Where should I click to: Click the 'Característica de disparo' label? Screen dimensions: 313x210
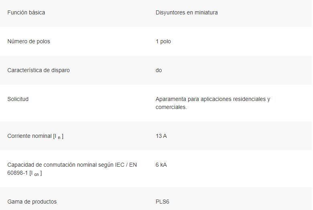(x=39, y=70)
